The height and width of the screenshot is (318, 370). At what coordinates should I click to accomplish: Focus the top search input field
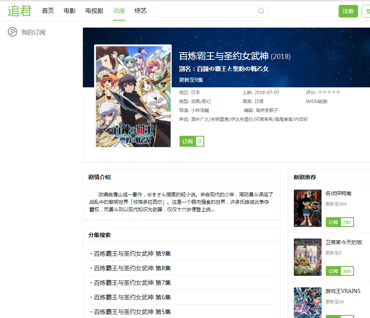pos(212,11)
